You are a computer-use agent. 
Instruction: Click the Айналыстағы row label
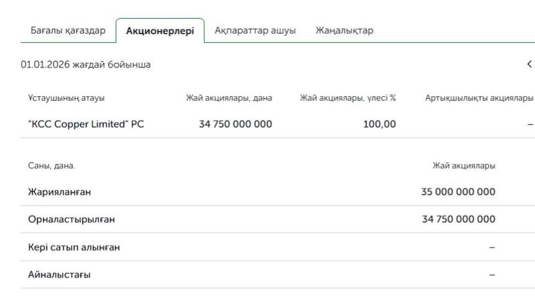click(59, 275)
